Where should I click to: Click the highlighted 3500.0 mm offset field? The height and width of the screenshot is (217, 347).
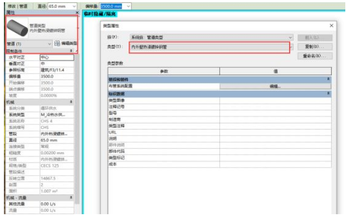[x=111, y=6]
